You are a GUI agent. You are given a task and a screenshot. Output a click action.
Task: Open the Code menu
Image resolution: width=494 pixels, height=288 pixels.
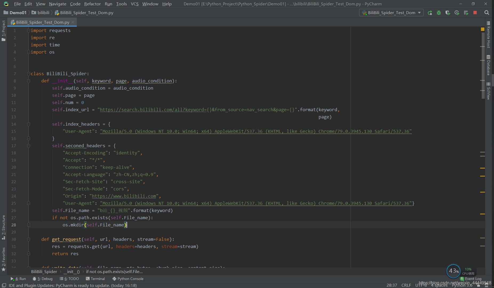tap(75, 4)
